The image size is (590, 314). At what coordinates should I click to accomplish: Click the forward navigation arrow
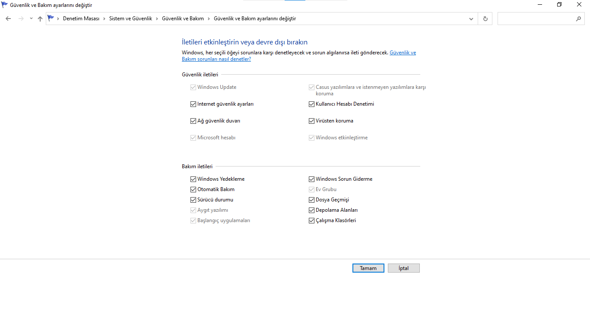pos(21,18)
